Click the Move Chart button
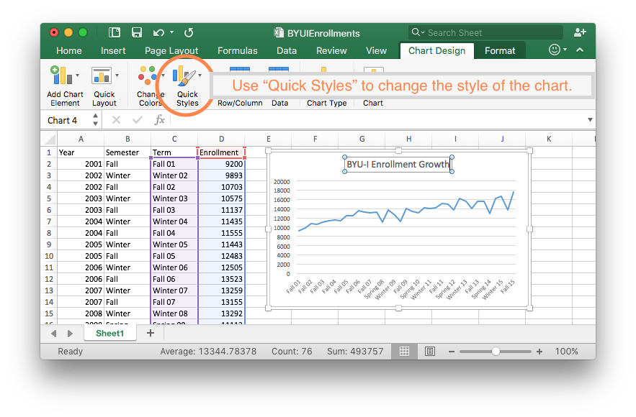 pos(373,103)
